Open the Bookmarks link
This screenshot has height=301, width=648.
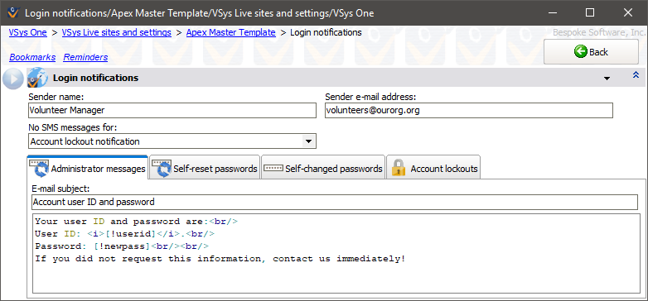(32, 57)
